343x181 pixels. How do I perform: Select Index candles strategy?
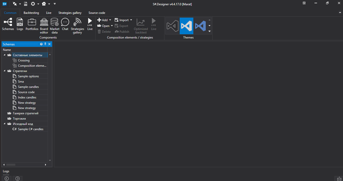[27, 97]
